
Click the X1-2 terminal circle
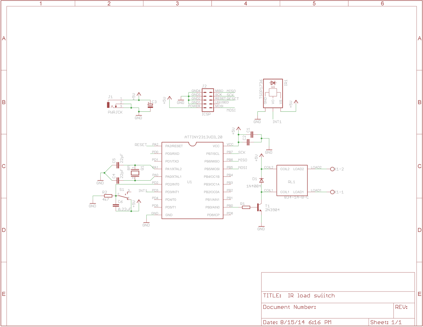[332, 169]
